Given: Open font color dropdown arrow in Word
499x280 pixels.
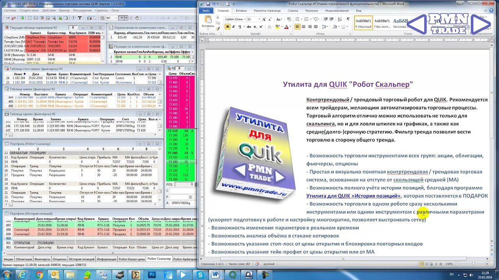Looking at the screenshot, I should pos(290,26).
